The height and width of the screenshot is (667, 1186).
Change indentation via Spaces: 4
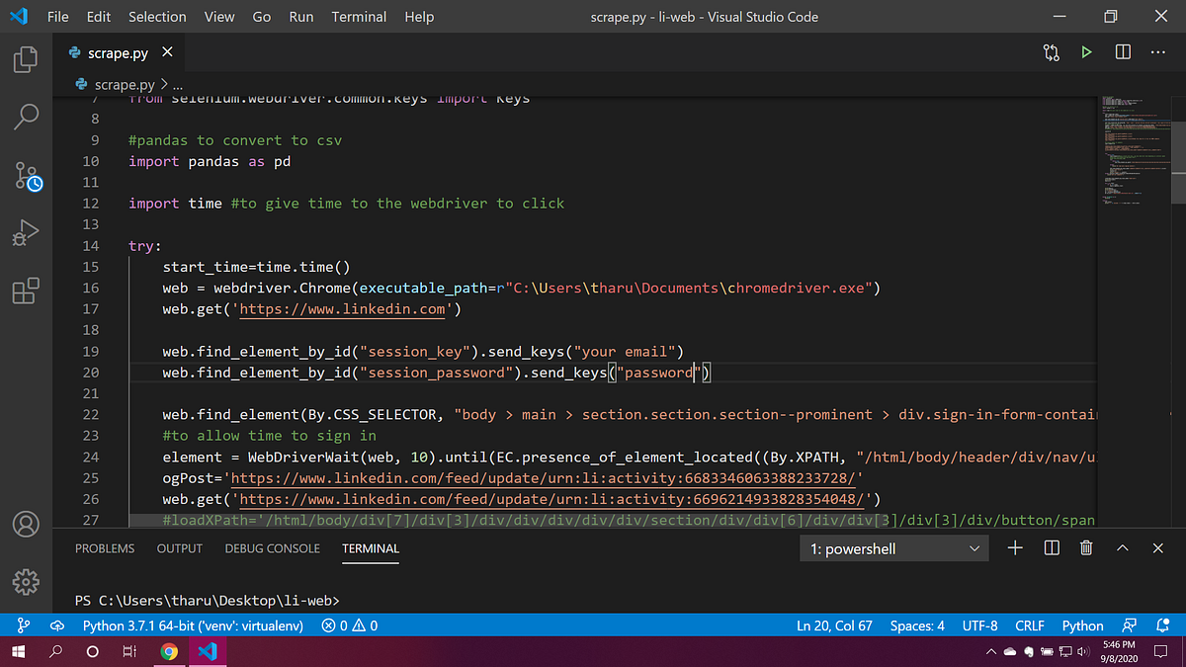[917, 625]
